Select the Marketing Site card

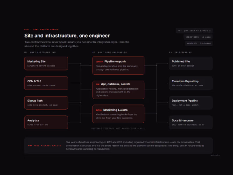[x=46, y=63]
